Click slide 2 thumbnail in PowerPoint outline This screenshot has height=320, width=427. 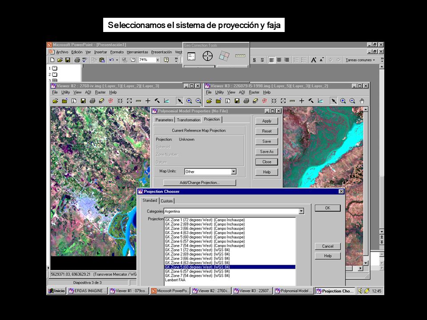[54, 75]
